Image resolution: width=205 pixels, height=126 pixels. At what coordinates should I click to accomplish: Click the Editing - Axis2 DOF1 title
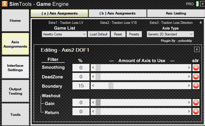tap(65, 50)
